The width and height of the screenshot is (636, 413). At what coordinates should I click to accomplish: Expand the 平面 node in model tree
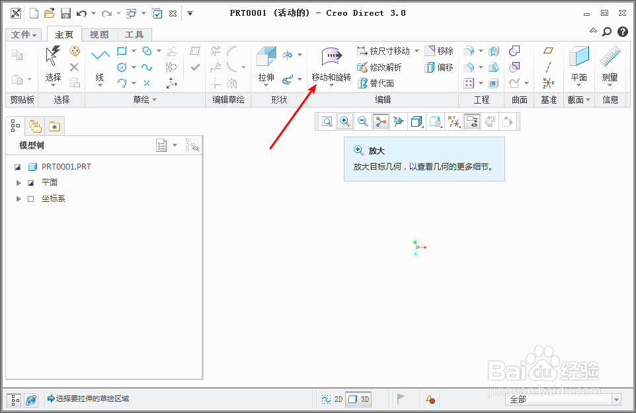point(19,183)
